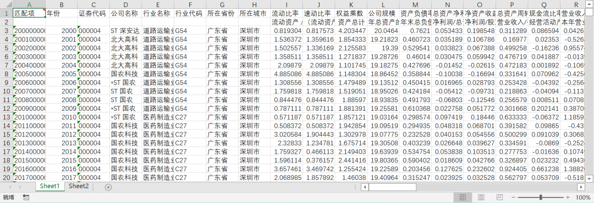Viewport: 594px width, 203px height.
Task: Select column G header
Action: pos(222,4)
